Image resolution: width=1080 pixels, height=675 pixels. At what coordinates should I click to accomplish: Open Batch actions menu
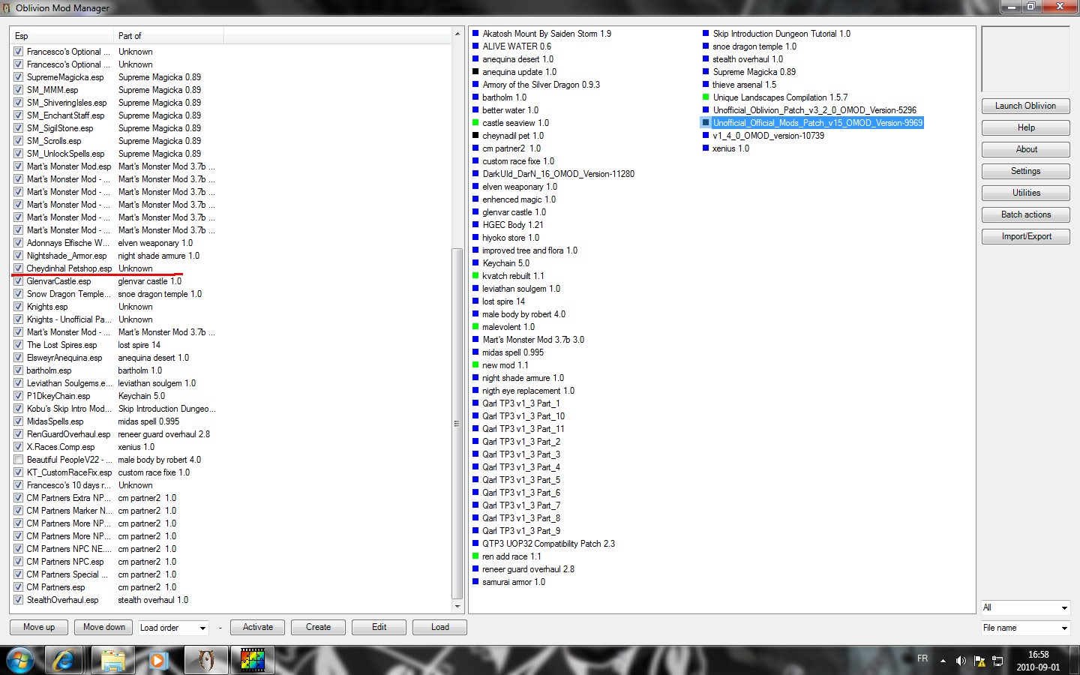click(1025, 215)
